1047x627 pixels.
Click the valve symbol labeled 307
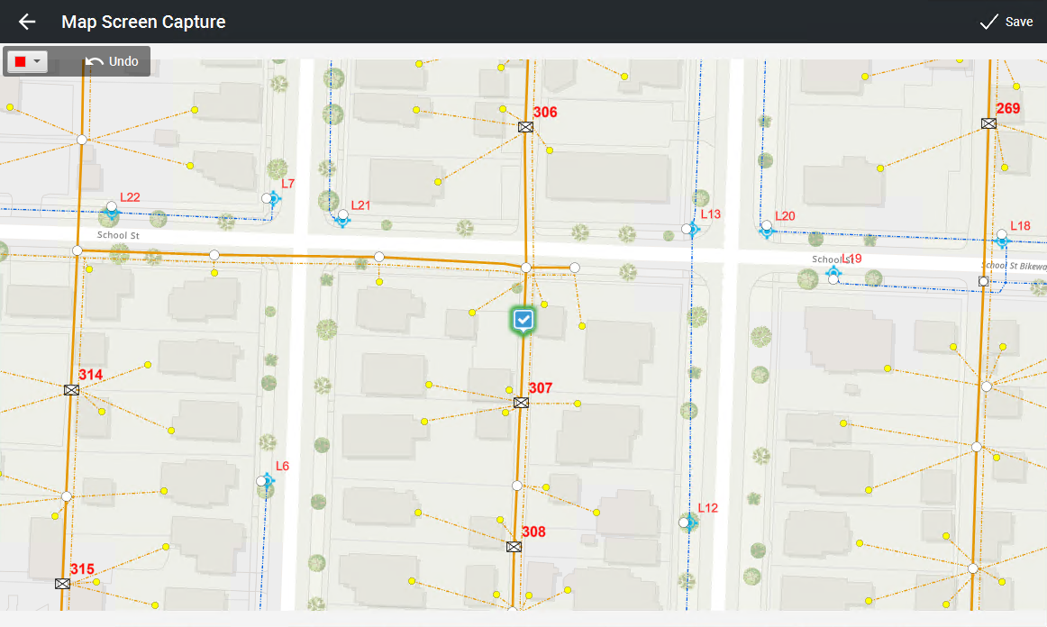tap(521, 403)
